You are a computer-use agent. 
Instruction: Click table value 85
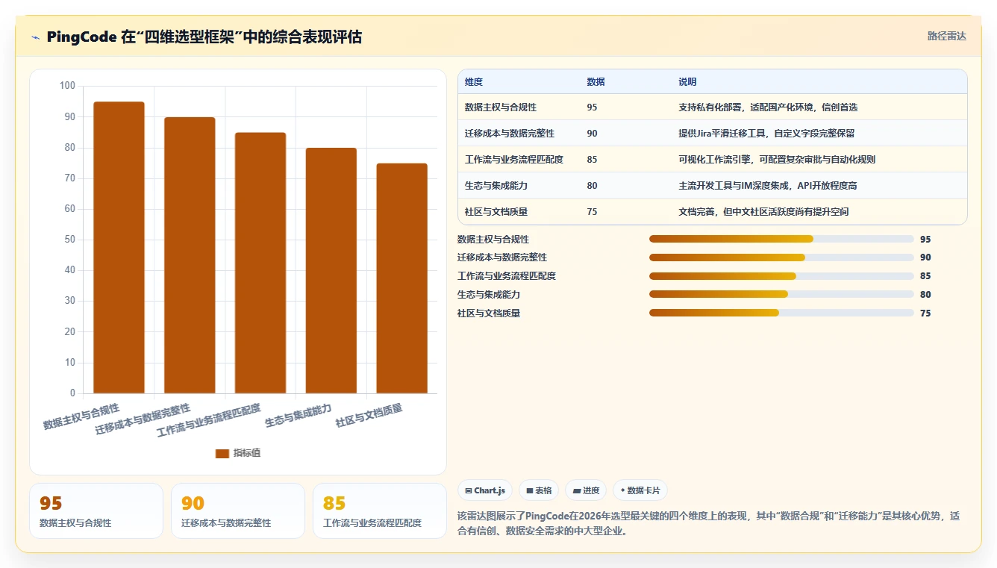tap(592, 160)
